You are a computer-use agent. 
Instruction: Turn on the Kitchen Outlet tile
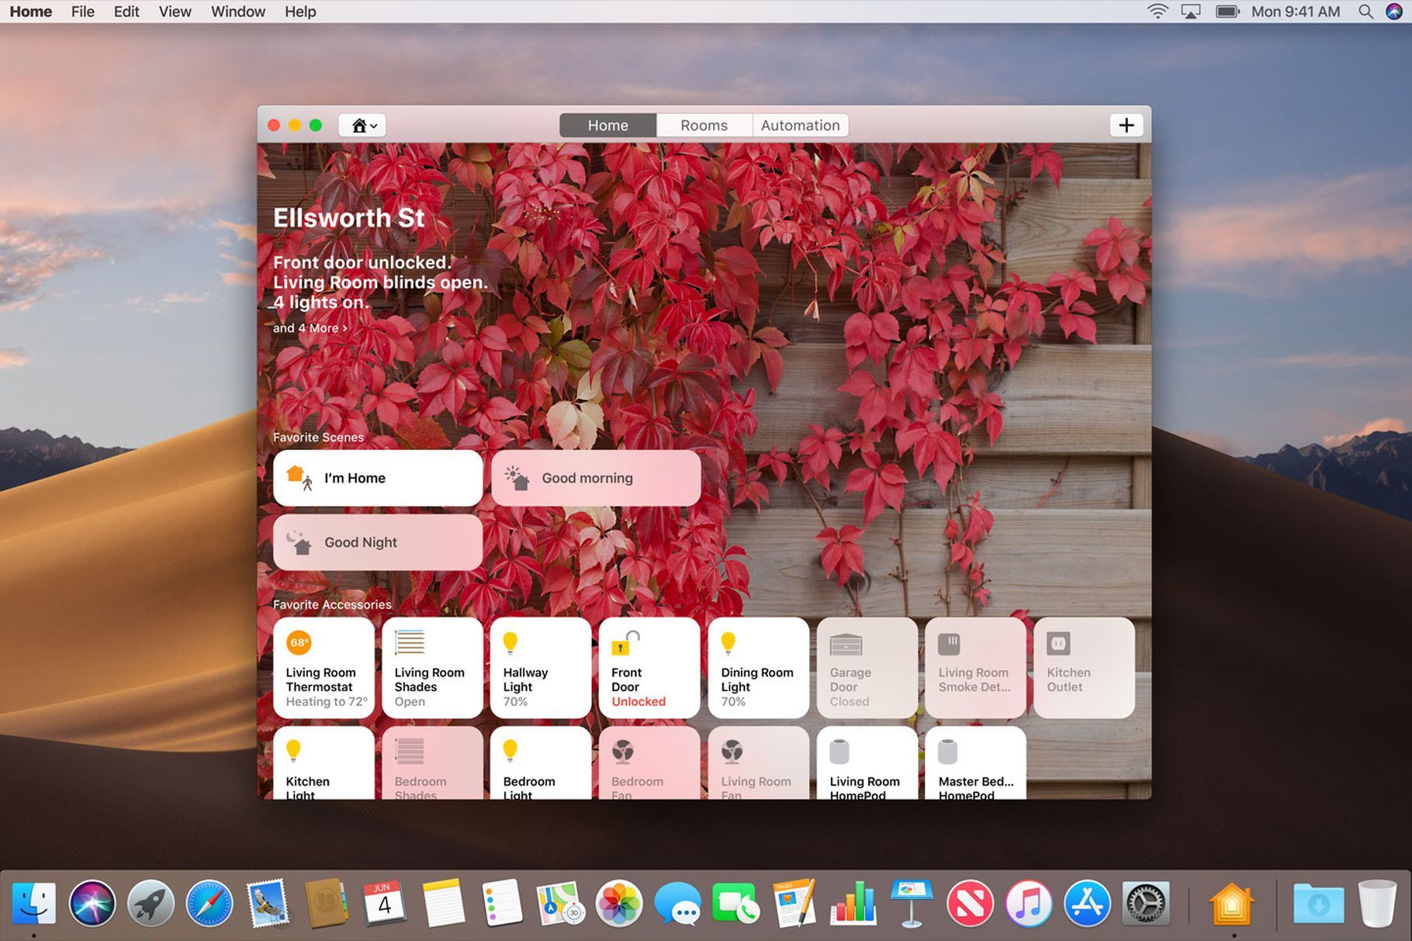[1084, 668]
